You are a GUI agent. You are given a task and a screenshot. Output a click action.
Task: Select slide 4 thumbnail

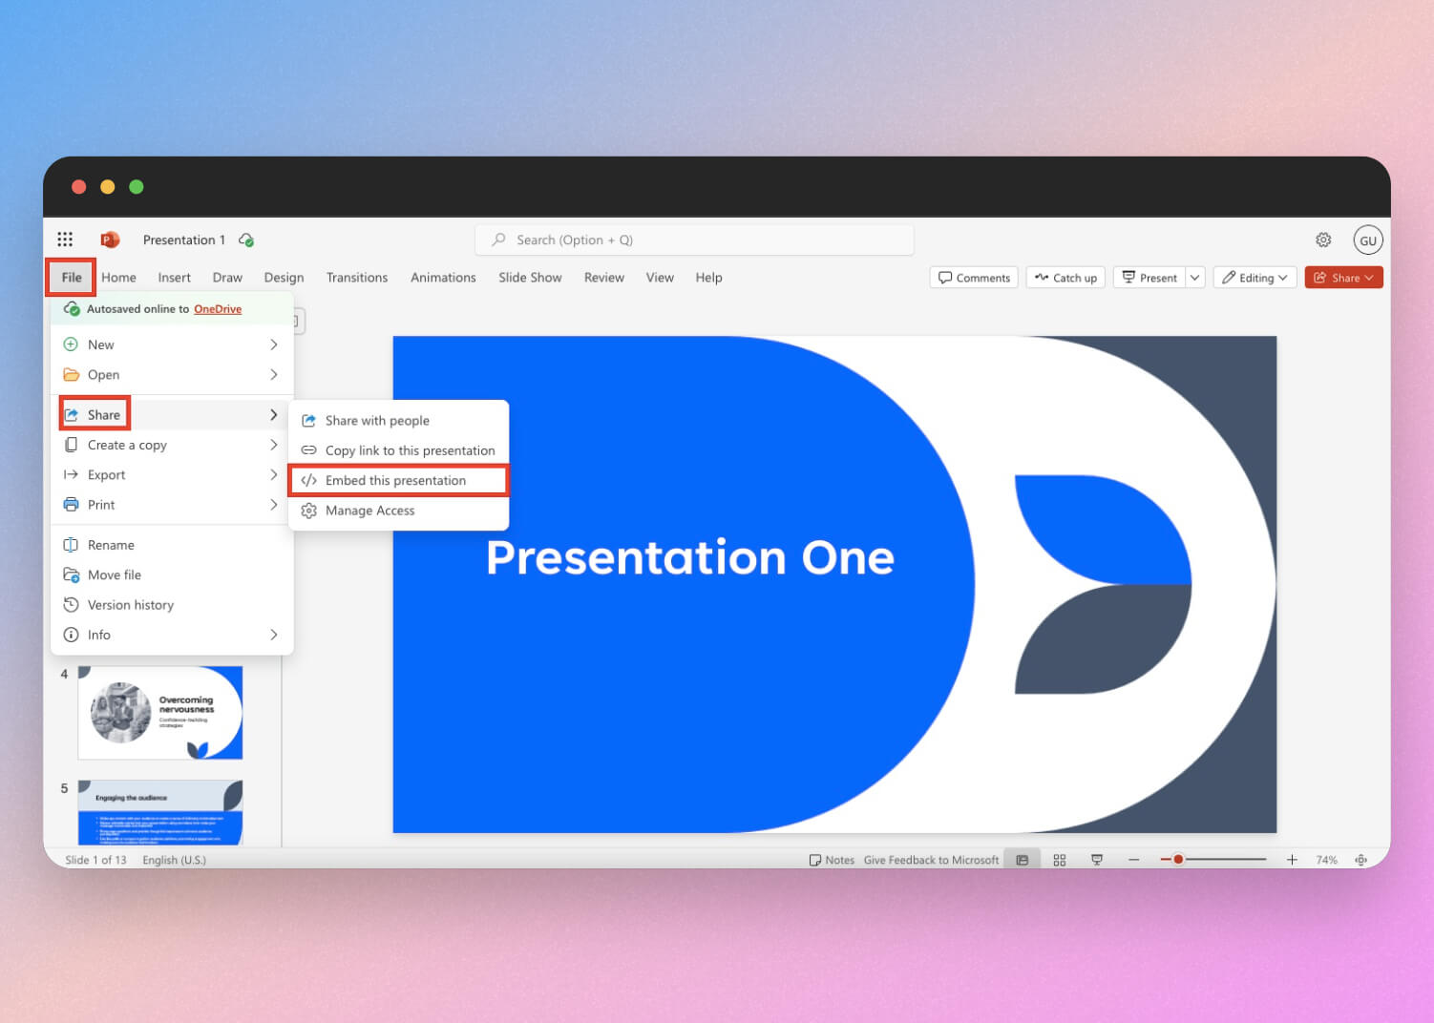click(x=160, y=713)
